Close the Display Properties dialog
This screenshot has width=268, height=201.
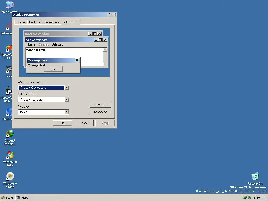[114, 15]
